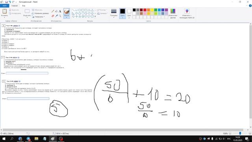Open the Paste dropdown arrow
The width and height of the screenshot is (252, 142).
point(4,17)
